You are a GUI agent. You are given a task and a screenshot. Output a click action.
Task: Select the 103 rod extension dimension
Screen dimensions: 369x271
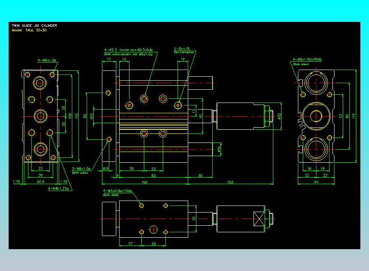click(x=230, y=182)
